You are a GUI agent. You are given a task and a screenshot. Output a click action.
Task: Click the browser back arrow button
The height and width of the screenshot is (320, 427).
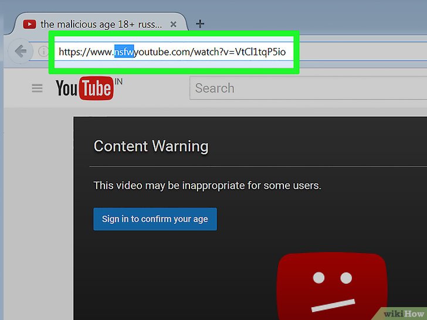(x=21, y=52)
